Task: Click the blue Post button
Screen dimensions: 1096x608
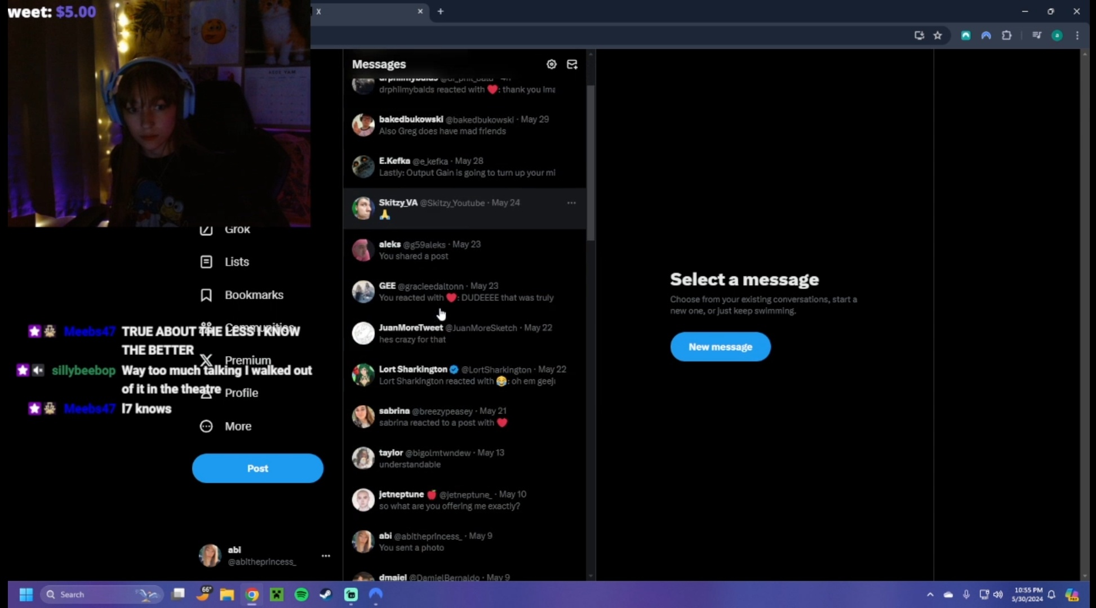Action: click(258, 468)
